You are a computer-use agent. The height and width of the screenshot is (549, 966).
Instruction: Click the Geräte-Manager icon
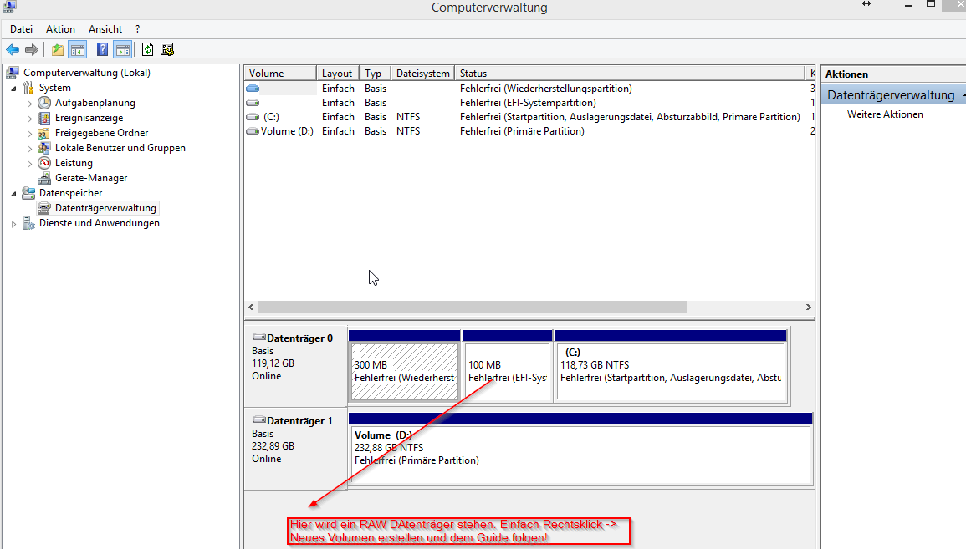[x=44, y=178]
